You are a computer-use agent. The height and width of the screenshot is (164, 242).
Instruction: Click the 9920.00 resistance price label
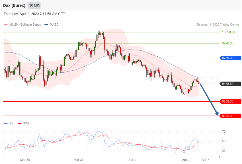click(228, 43)
